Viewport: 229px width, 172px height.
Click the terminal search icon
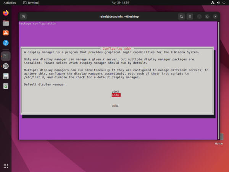181,16
